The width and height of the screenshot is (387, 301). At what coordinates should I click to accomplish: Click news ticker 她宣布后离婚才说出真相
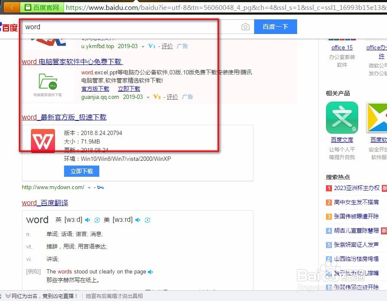click(x=114, y=296)
